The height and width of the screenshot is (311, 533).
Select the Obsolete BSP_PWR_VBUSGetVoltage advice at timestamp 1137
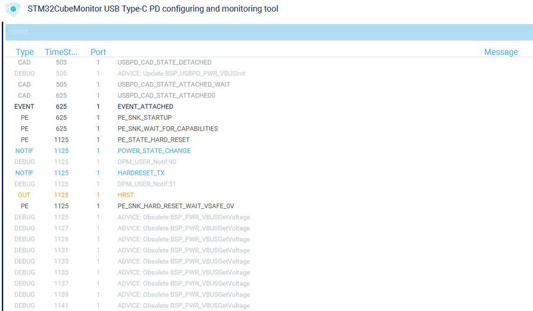click(x=184, y=283)
